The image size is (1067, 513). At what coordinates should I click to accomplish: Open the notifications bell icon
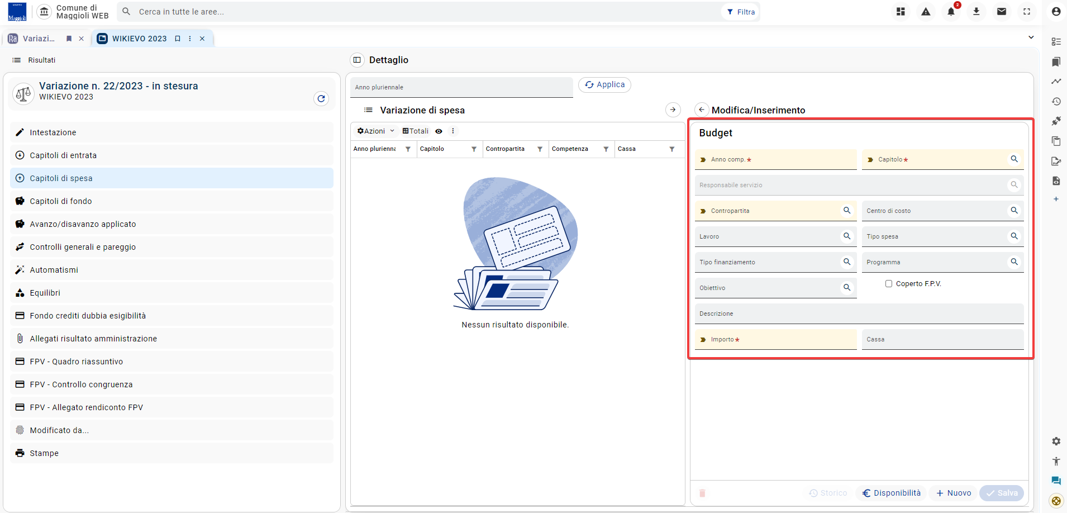click(x=951, y=12)
